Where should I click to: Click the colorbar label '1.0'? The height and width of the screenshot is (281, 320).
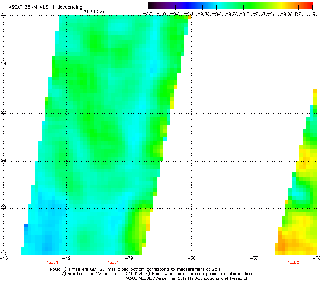coord(312,14)
